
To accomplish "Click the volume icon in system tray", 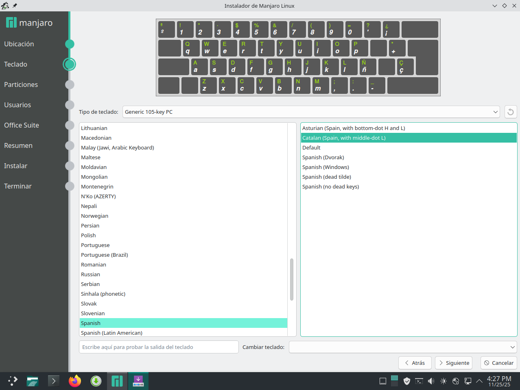I will click(431, 381).
